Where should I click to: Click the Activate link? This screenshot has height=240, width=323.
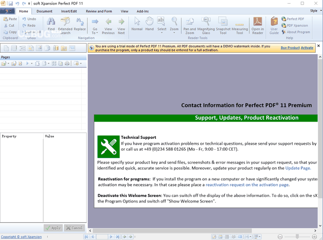pos(307,48)
